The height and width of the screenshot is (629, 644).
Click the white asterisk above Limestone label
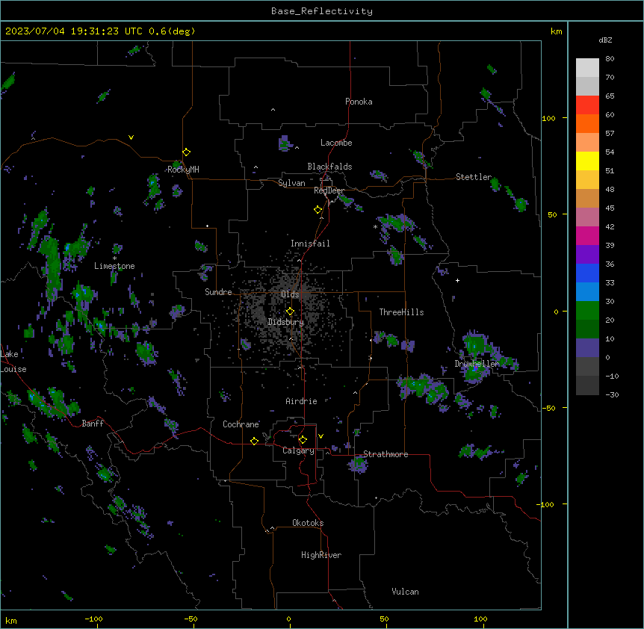[114, 258]
